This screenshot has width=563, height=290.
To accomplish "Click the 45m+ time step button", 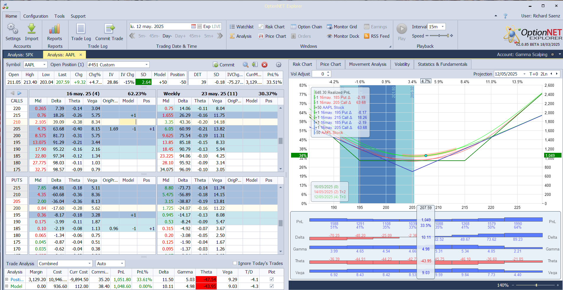I will tap(195, 36).
